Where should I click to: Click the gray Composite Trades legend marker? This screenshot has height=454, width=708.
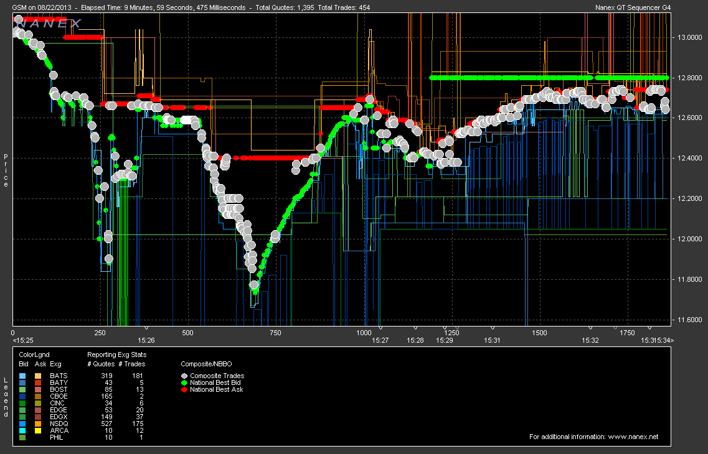click(x=184, y=376)
